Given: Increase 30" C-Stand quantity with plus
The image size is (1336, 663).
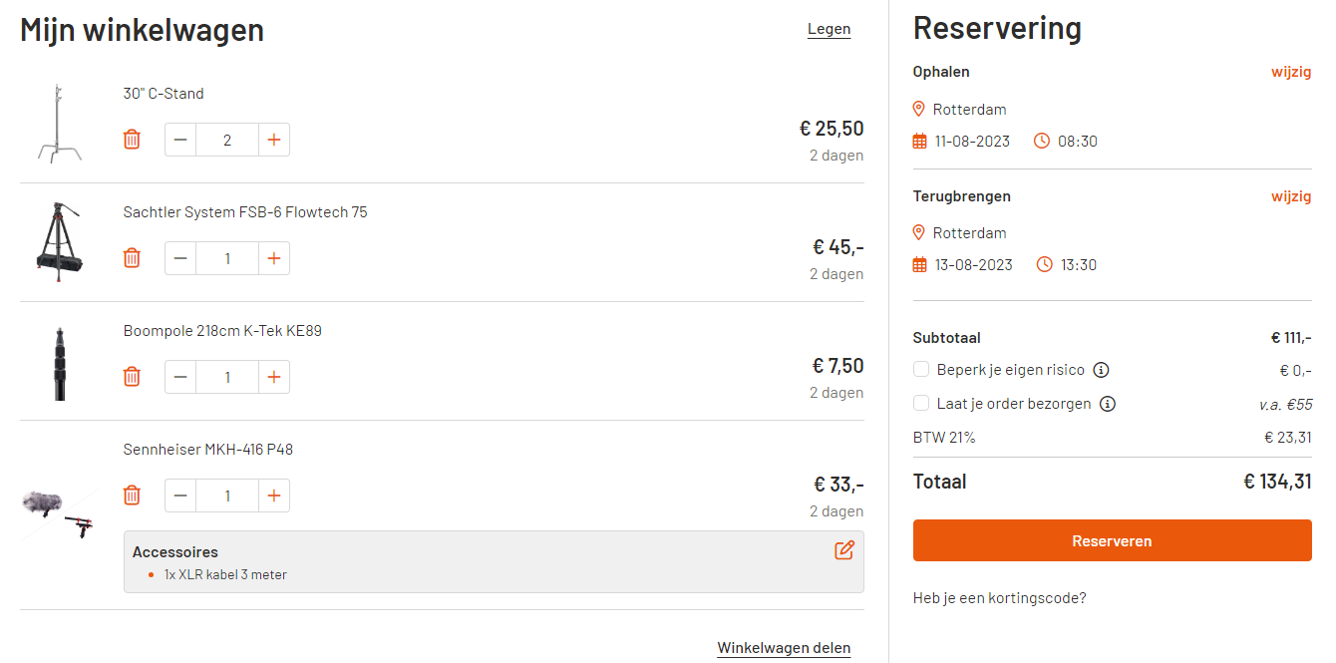Looking at the screenshot, I should pyautogui.click(x=274, y=140).
